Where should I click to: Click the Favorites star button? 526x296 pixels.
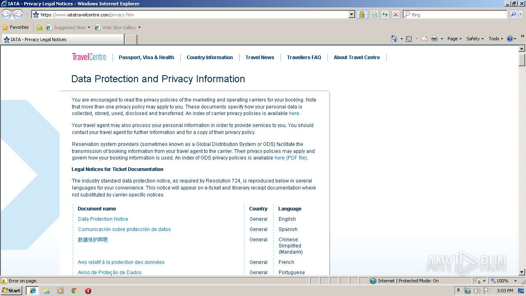pos(16,27)
